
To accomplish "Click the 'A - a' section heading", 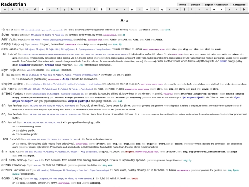I will (125, 20).
